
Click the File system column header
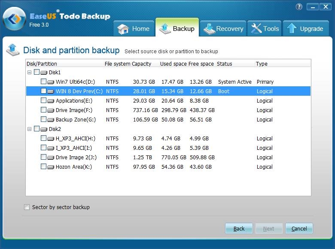[117, 64]
